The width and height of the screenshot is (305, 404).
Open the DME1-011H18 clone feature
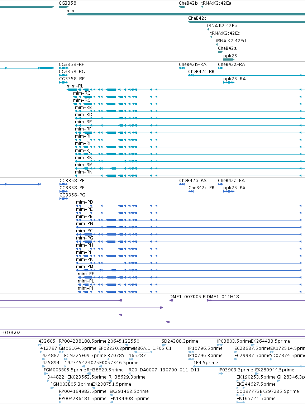223,297
